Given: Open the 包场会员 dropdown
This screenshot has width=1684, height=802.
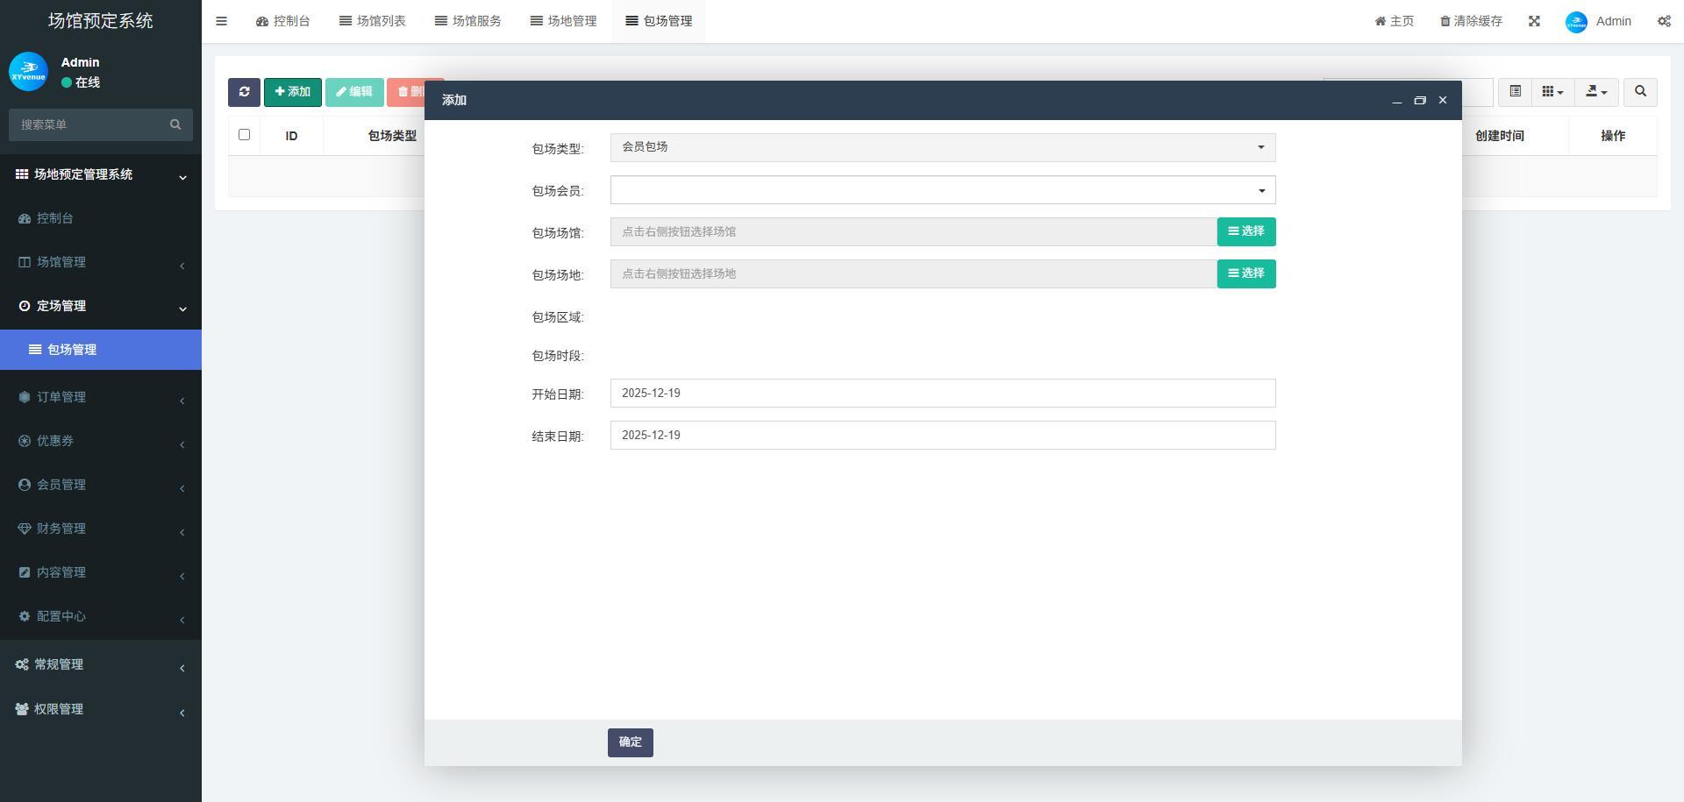Looking at the screenshot, I should [942, 190].
